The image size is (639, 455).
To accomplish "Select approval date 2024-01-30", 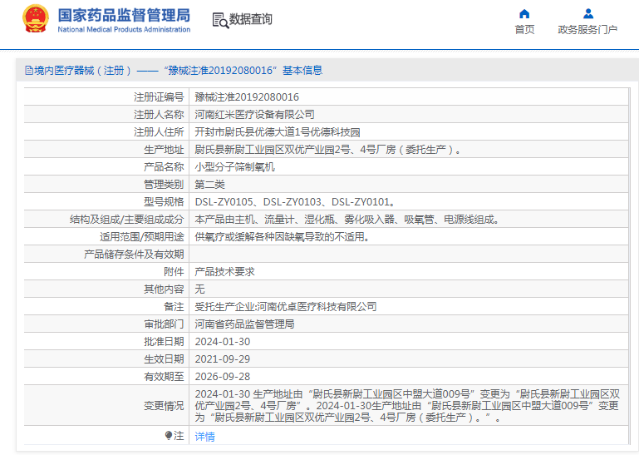I will [223, 342].
